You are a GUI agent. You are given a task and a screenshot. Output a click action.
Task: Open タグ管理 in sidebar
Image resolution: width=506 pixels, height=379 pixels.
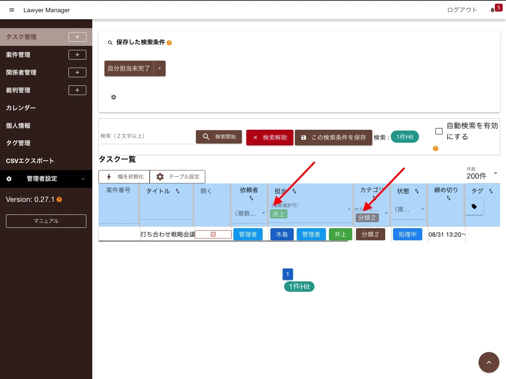[18, 143]
